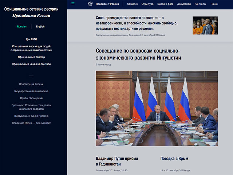Click the Knowledge Day audience thumbnail

(x=205, y=26)
